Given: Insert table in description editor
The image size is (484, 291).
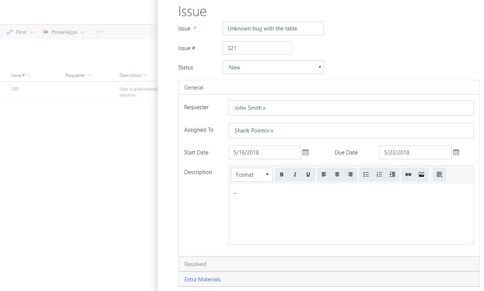Looking at the screenshot, I should tap(440, 175).
